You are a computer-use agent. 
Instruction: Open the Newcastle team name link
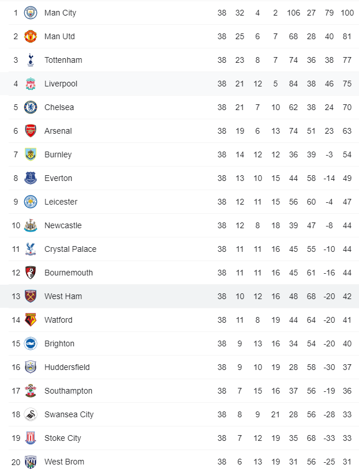[x=63, y=225]
